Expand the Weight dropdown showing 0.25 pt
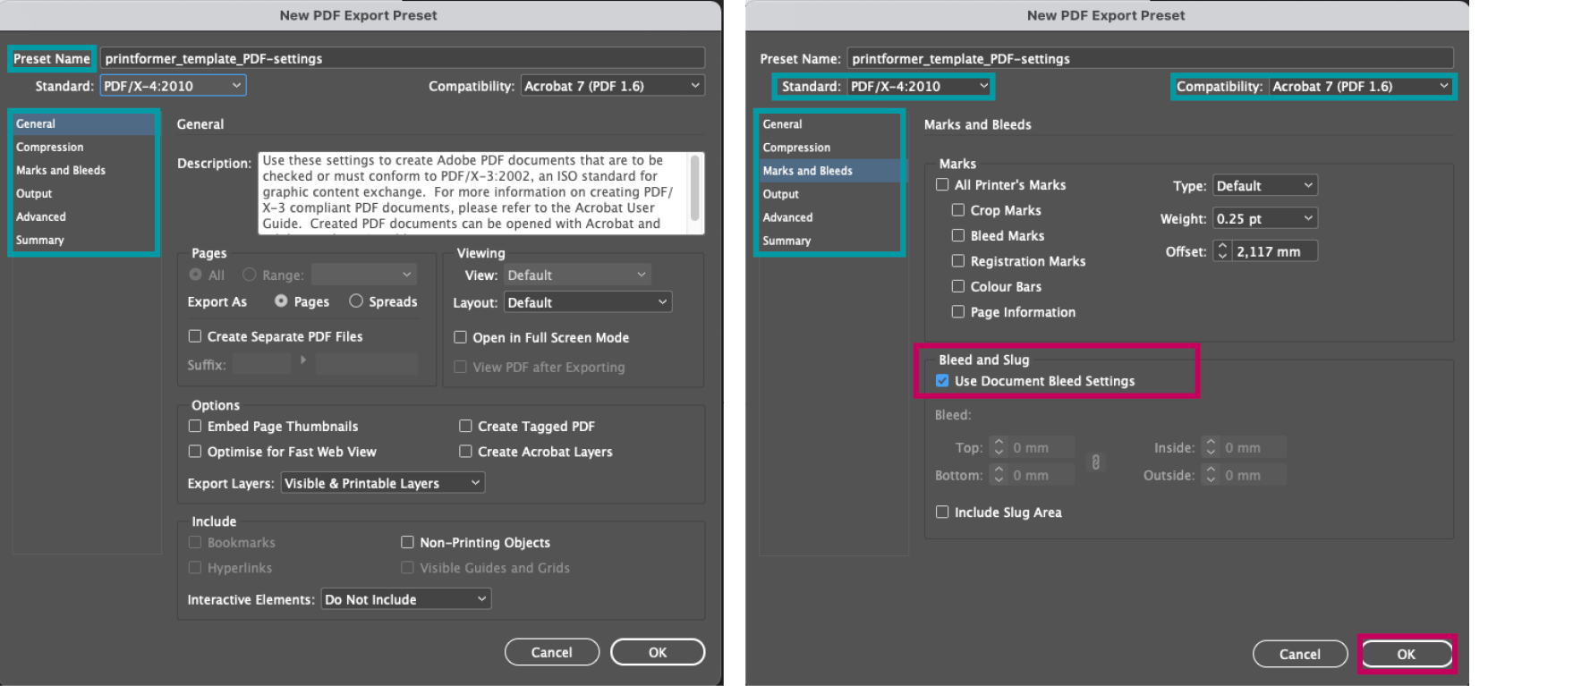This screenshot has width=1573, height=686. click(1264, 219)
